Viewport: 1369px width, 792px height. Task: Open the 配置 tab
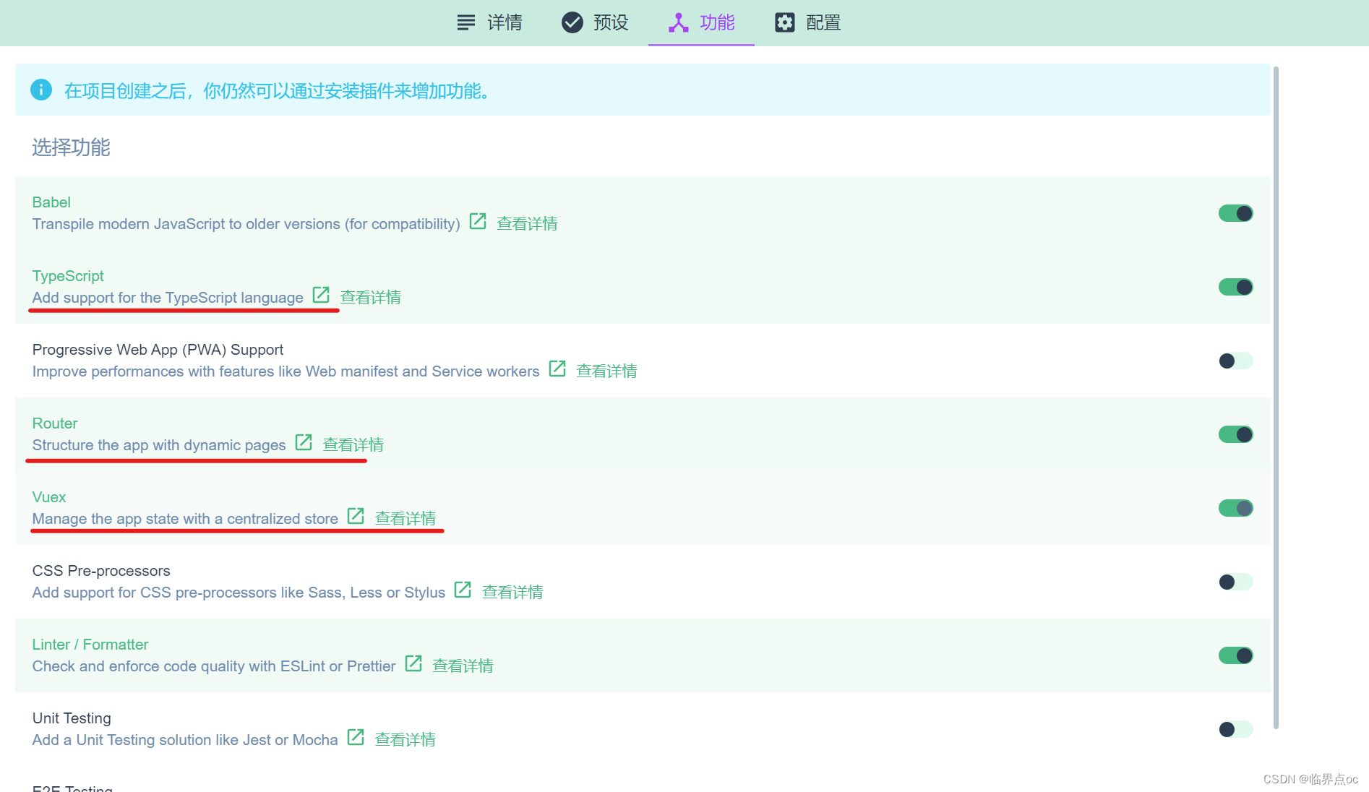coord(807,22)
